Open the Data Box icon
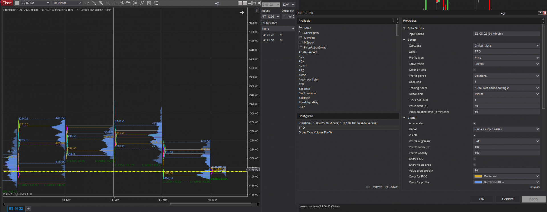Image resolution: width=547 pixels, height=212 pixels. 122,3
